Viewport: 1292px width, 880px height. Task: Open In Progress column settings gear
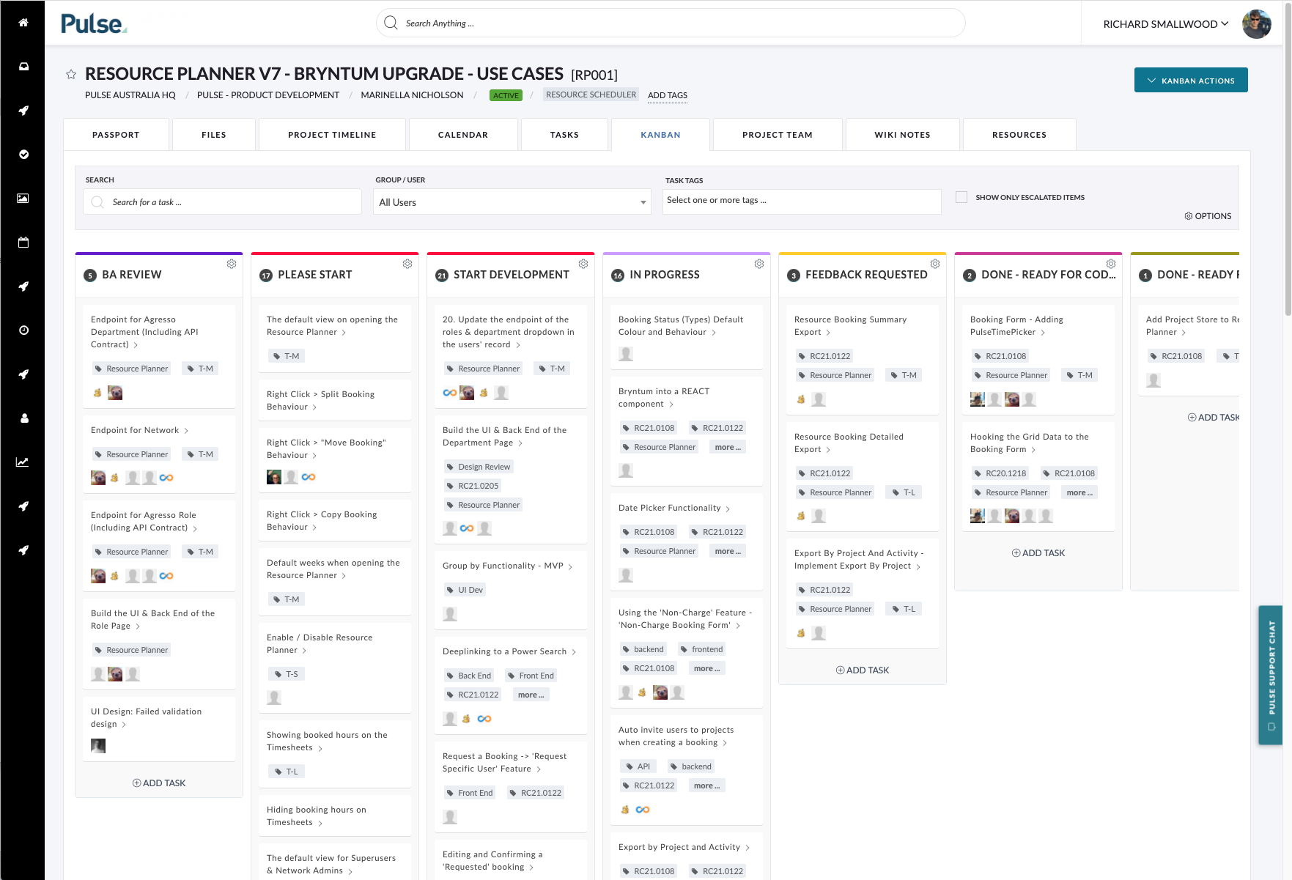[759, 264]
